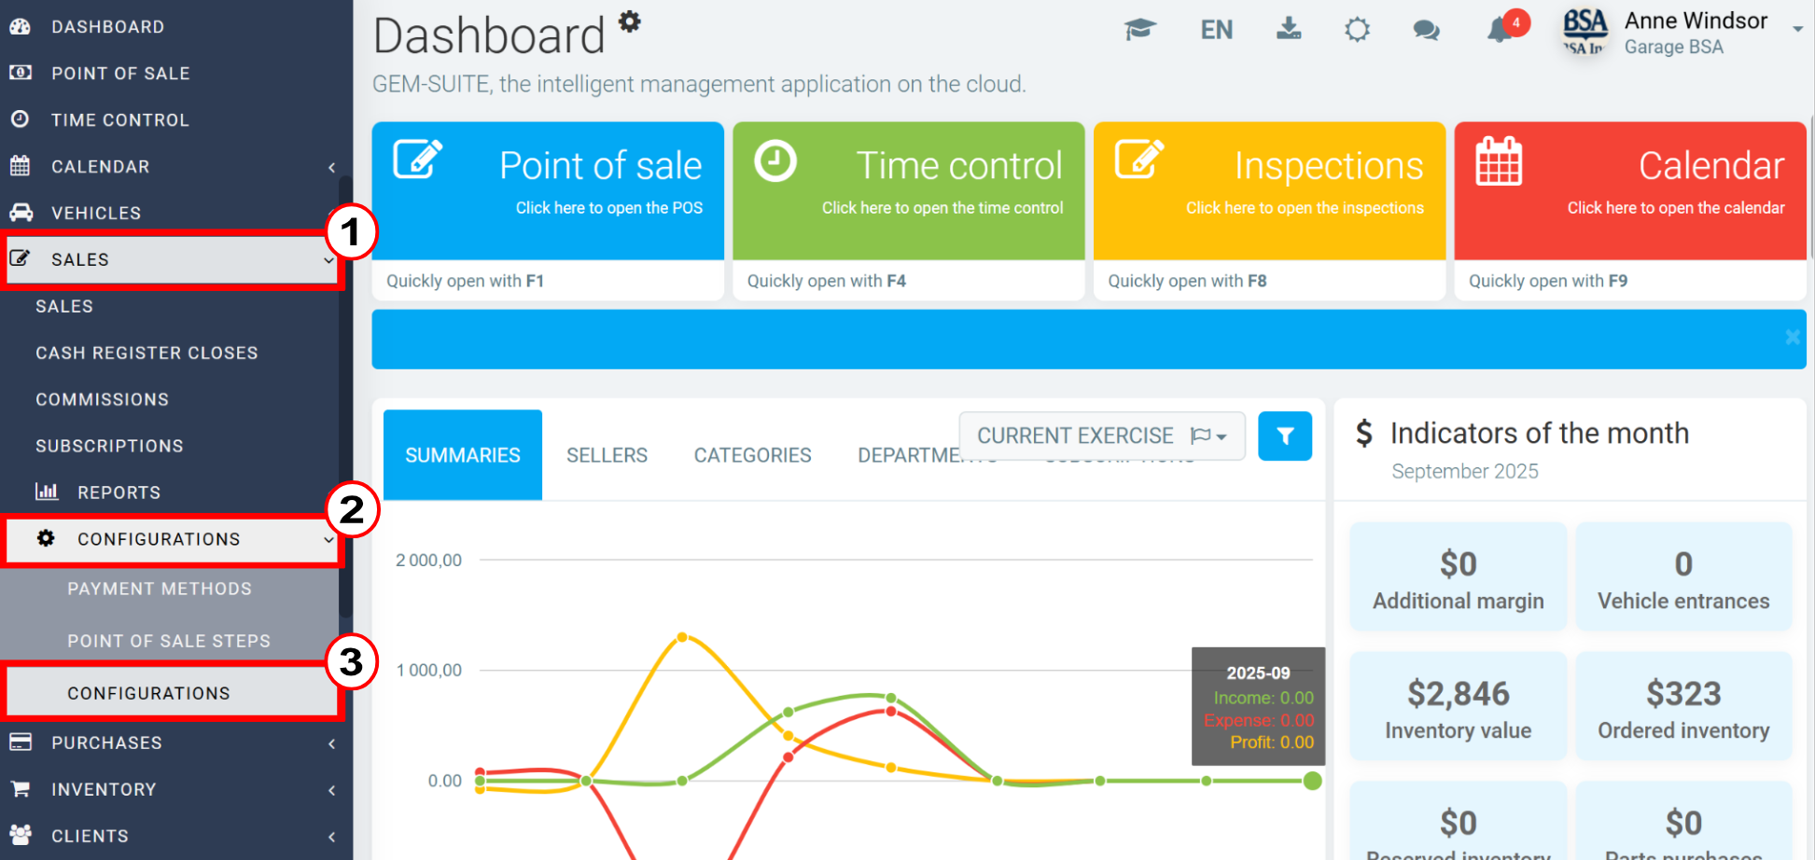Click the clock icon on Time control tile

[x=775, y=160]
